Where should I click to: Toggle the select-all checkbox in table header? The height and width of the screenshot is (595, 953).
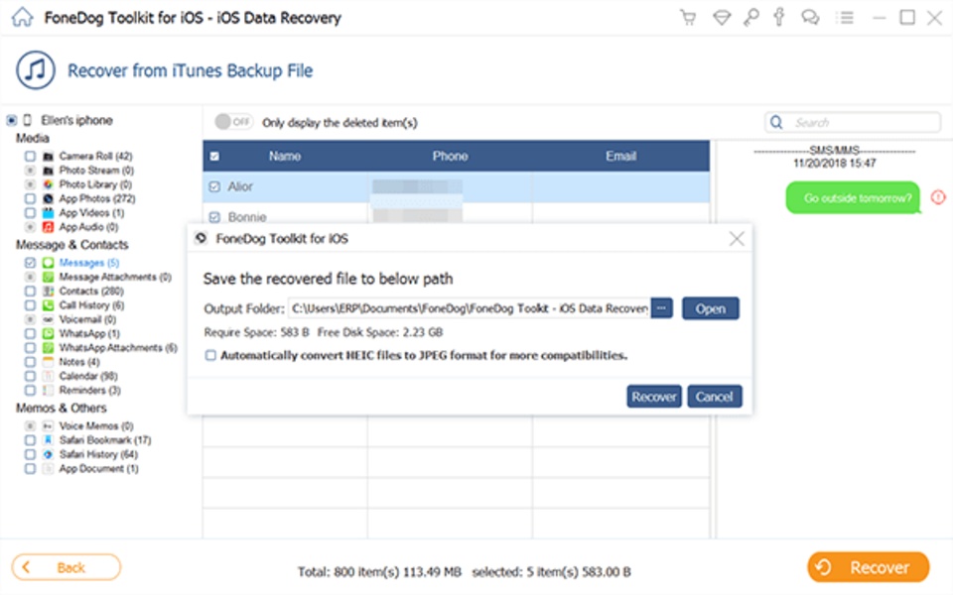tap(214, 156)
